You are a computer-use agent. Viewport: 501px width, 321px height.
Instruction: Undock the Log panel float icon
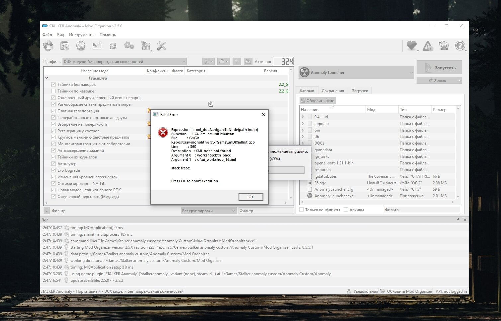pyautogui.click(x=458, y=220)
